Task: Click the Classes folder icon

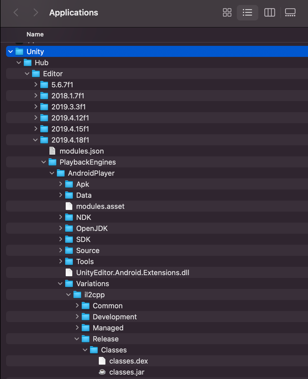Action: coord(94,350)
